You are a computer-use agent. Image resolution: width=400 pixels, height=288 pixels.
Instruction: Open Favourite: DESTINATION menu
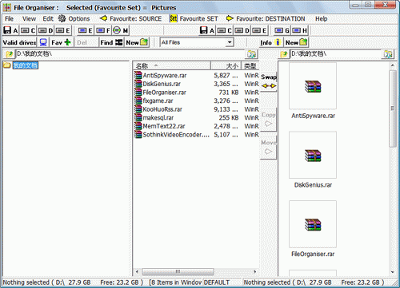click(x=266, y=19)
